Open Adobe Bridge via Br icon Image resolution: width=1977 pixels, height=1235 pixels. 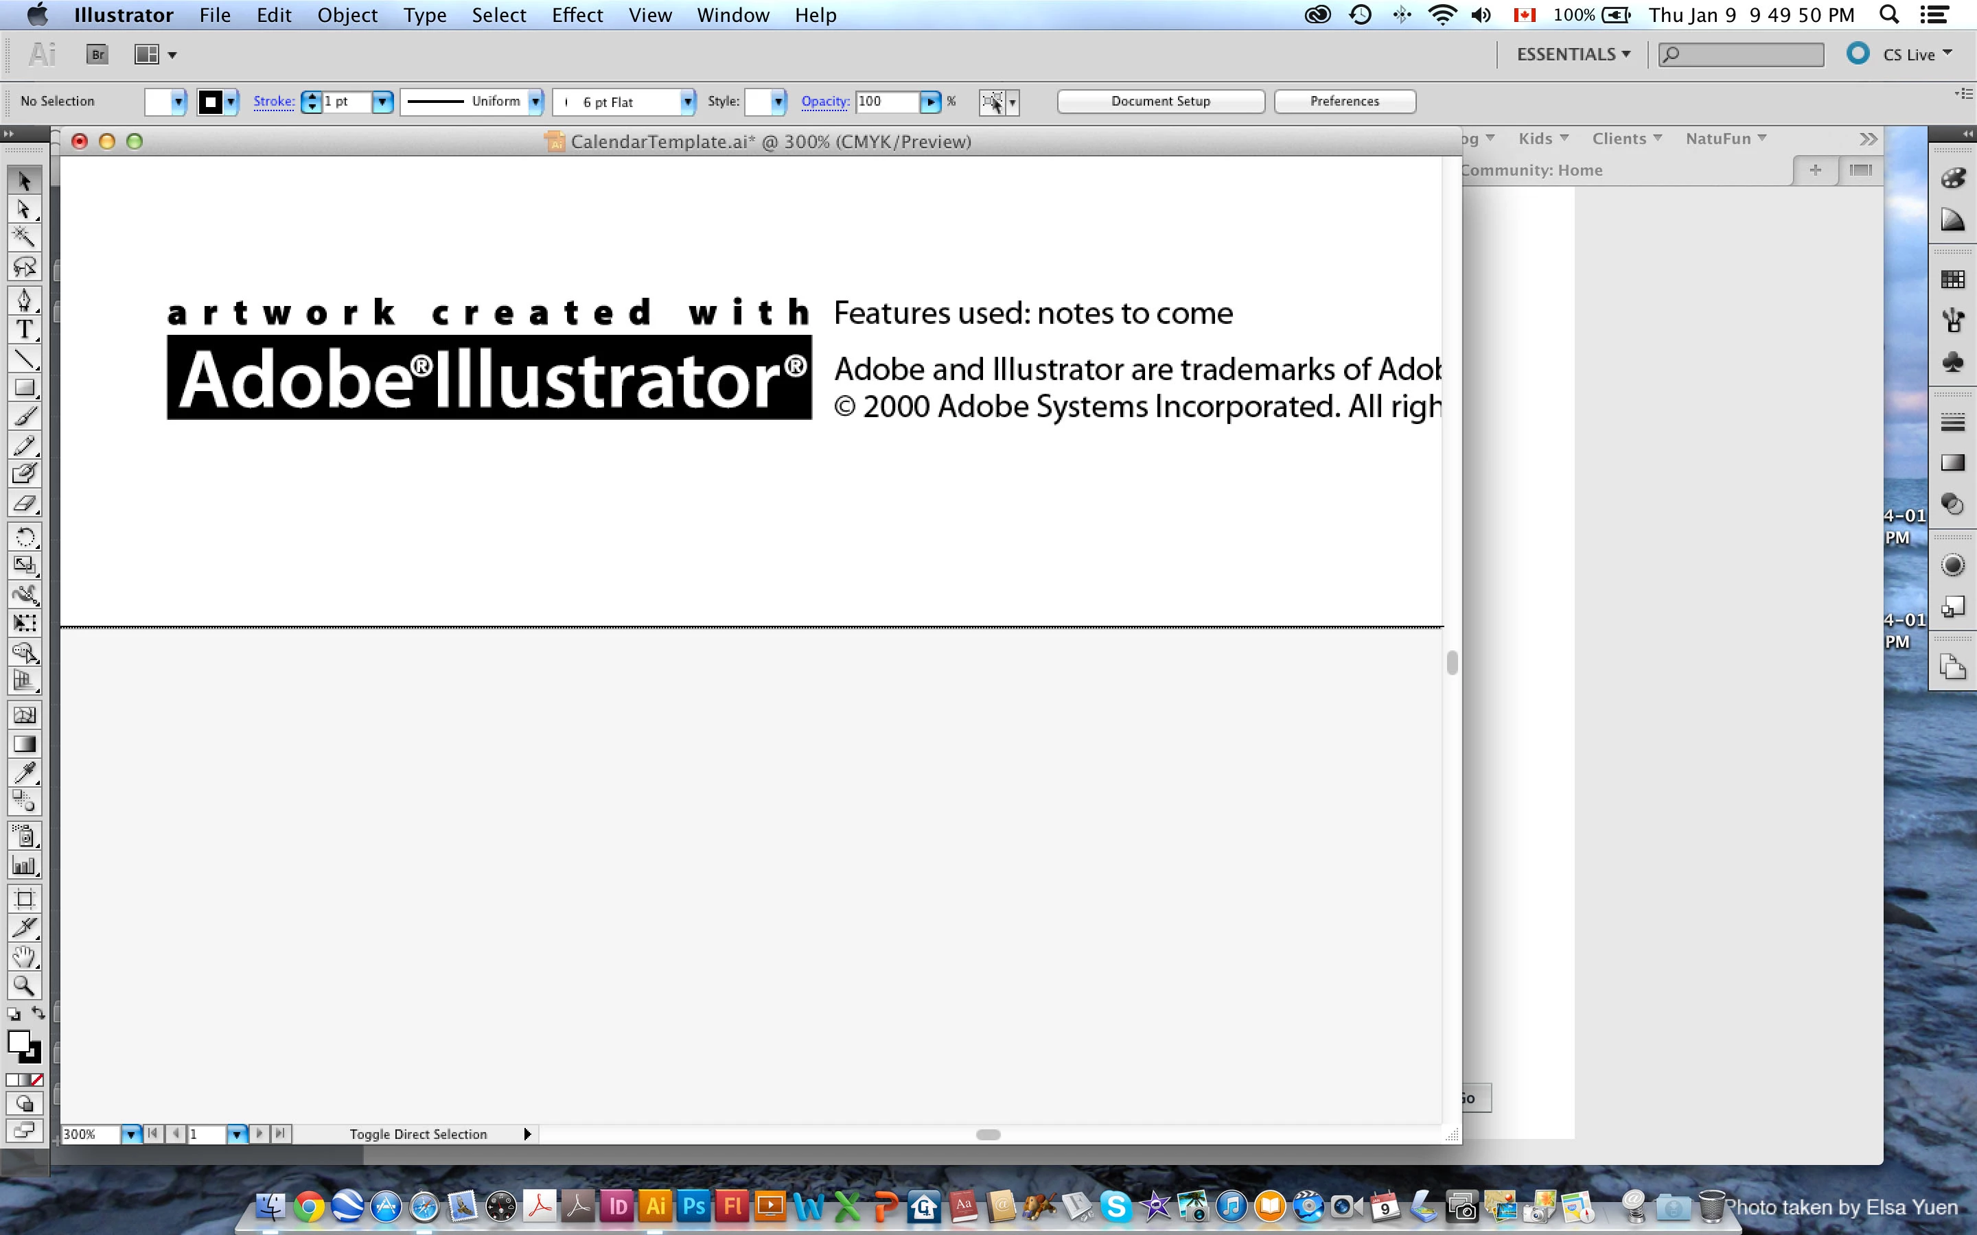tap(97, 55)
